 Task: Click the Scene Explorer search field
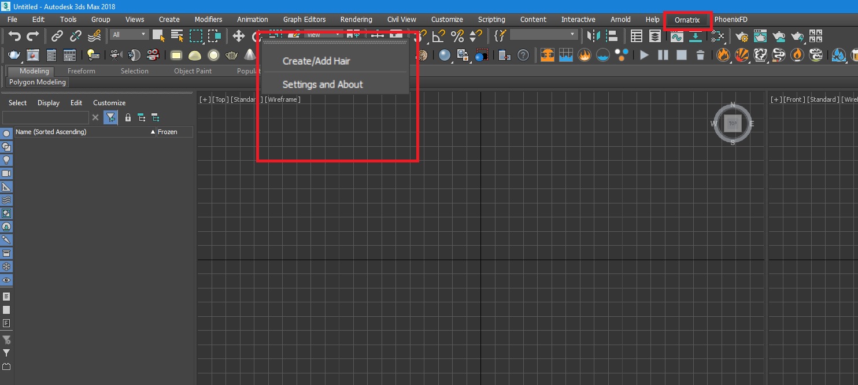click(46, 117)
